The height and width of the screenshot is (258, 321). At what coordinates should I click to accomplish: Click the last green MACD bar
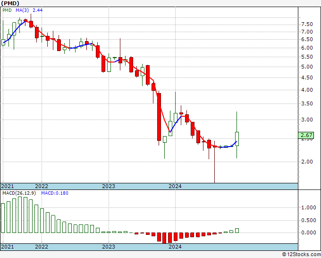point(237,231)
